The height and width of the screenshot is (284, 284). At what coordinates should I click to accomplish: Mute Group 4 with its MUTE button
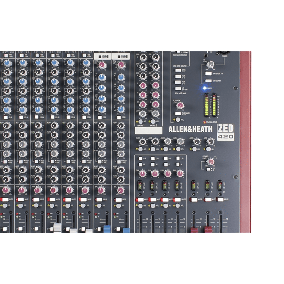(x=178, y=200)
